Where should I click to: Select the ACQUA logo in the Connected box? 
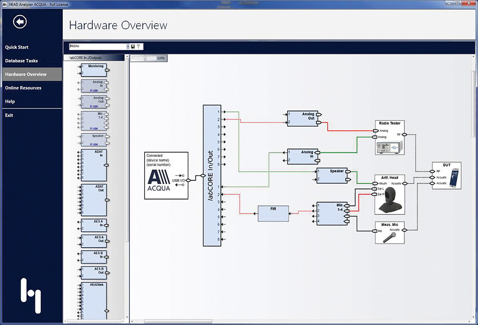[159, 180]
